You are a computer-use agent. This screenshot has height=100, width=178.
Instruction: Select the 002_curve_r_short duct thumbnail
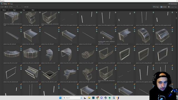click(68, 54)
